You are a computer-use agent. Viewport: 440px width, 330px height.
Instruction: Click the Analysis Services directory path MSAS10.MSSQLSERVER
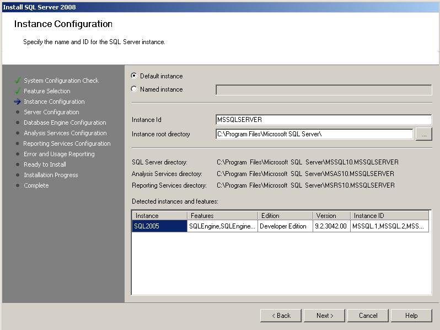[x=305, y=174]
